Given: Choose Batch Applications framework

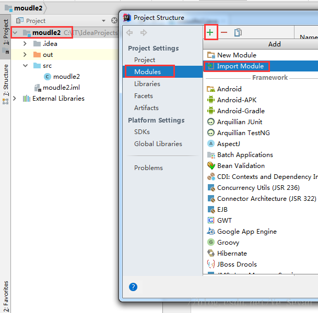Looking at the screenshot, I should click(x=261, y=155).
